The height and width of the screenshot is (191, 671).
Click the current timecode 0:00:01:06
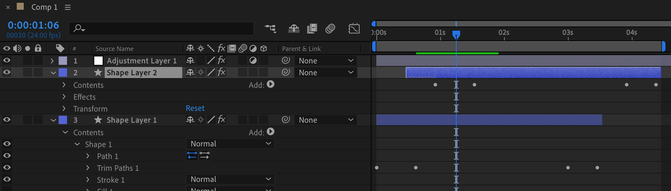pos(34,25)
